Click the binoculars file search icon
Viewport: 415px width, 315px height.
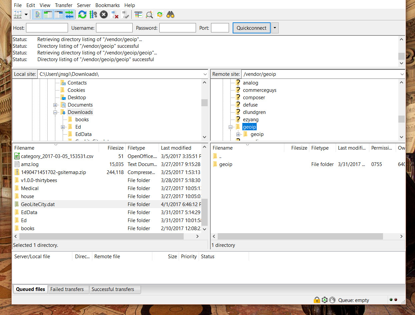170,15
